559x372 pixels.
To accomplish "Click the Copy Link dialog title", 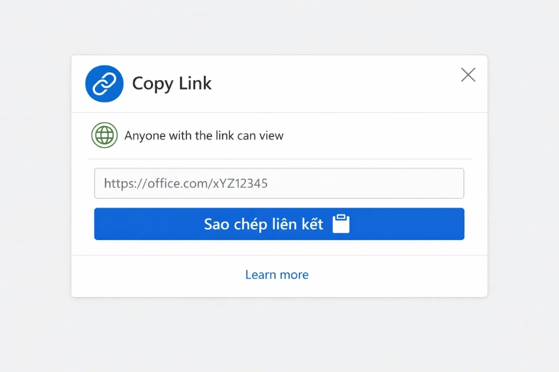I will (x=172, y=83).
